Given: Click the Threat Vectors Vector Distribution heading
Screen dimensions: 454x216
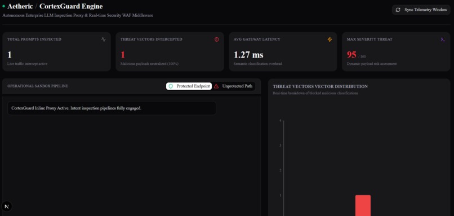Looking at the screenshot, I should [x=321, y=86].
